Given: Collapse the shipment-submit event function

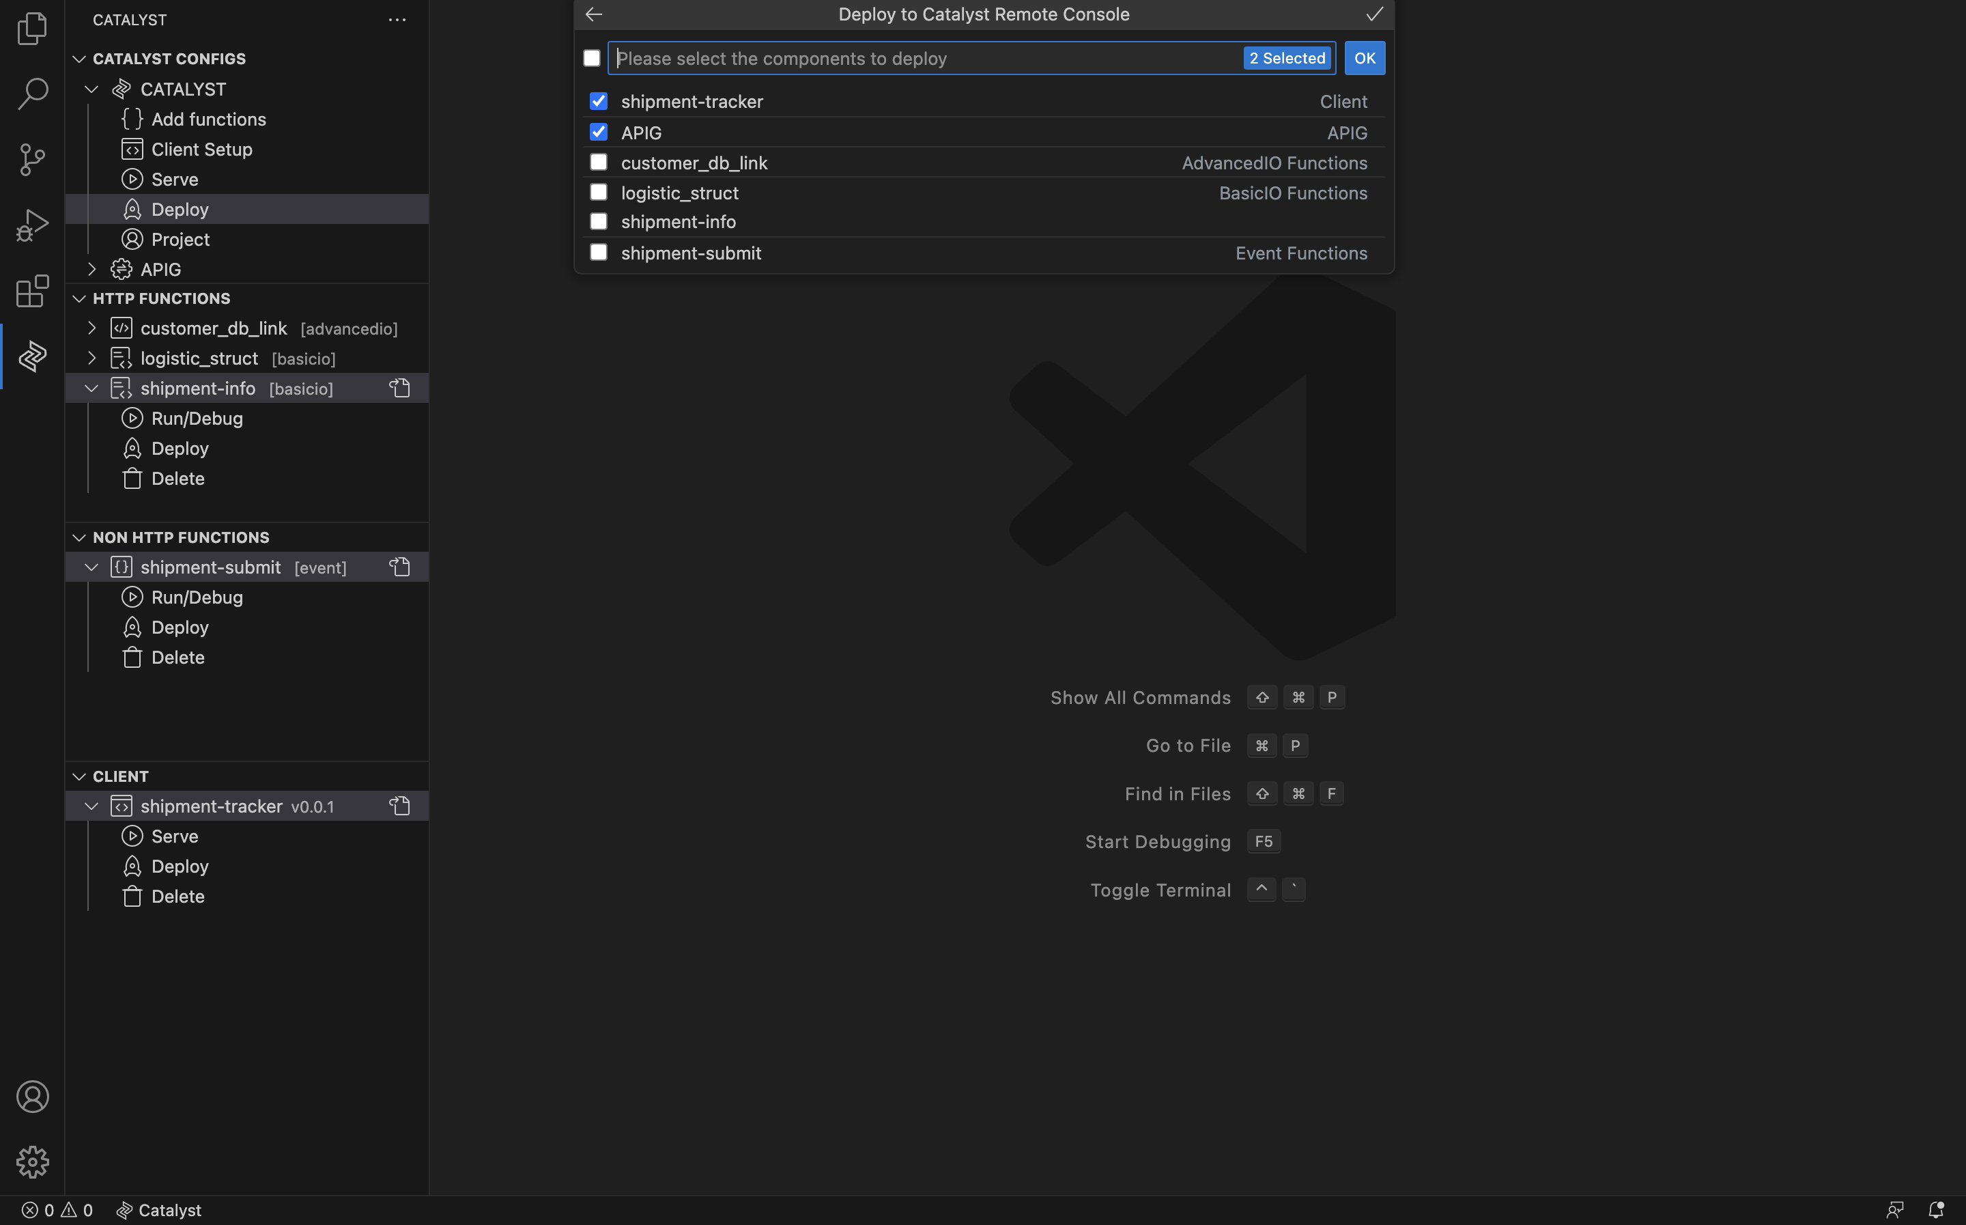Looking at the screenshot, I should tap(91, 567).
